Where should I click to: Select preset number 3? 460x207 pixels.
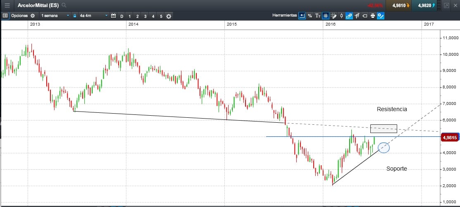point(145,16)
